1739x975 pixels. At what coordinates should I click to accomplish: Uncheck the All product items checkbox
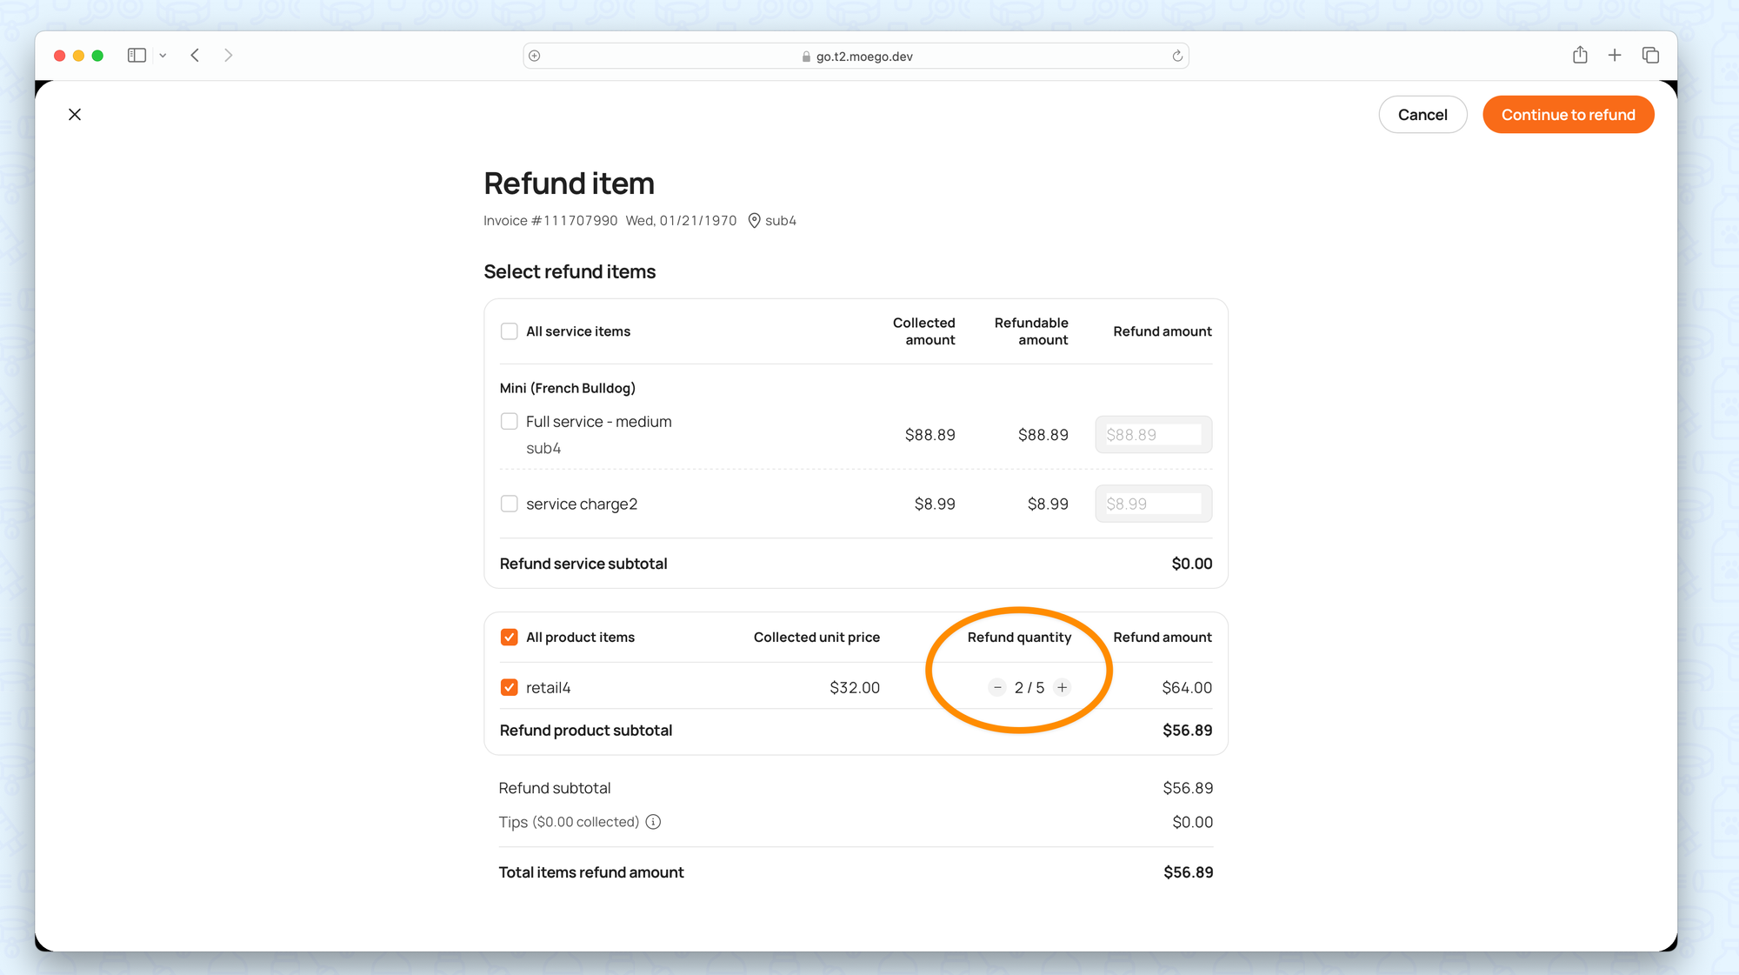[x=510, y=638]
